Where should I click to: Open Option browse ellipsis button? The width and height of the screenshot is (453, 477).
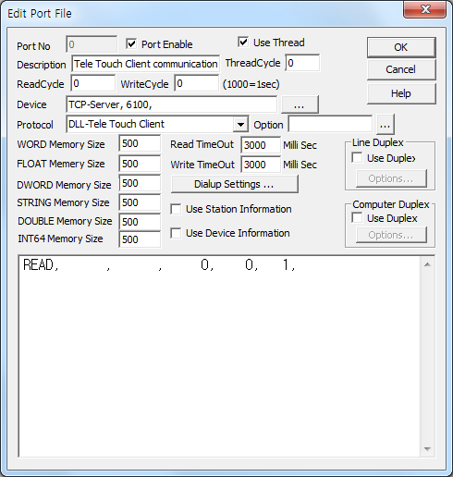385,125
